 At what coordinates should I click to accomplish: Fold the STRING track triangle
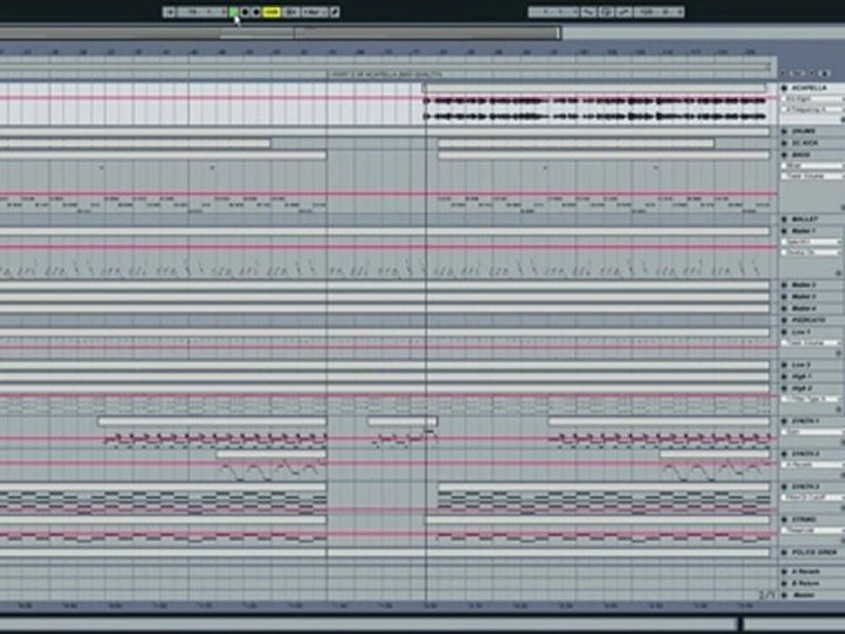coord(784,520)
